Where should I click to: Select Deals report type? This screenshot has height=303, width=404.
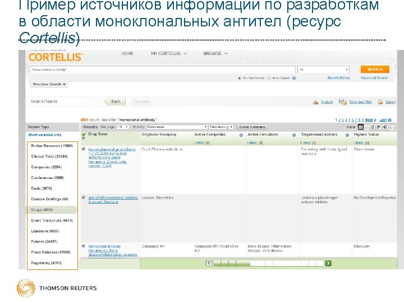(42, 189)
